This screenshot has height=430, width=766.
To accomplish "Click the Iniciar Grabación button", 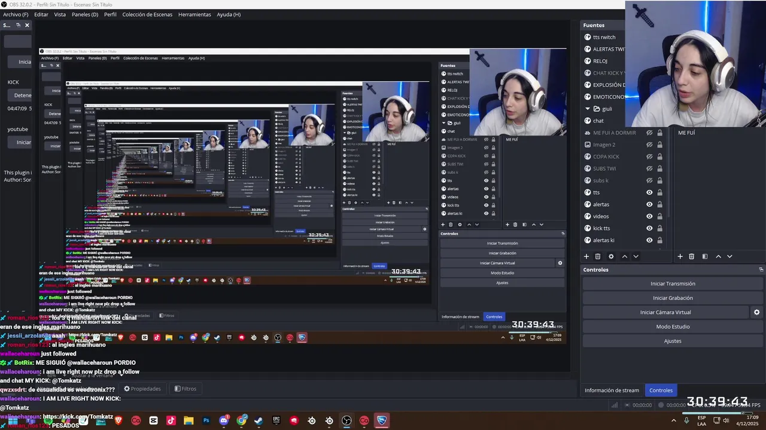I will (673, 298).
